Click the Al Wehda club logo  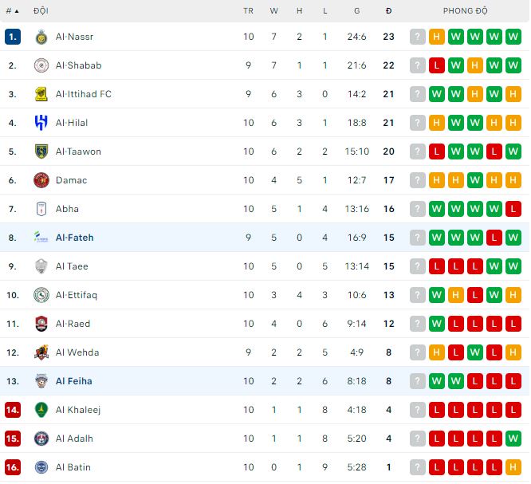coord(41,352)
